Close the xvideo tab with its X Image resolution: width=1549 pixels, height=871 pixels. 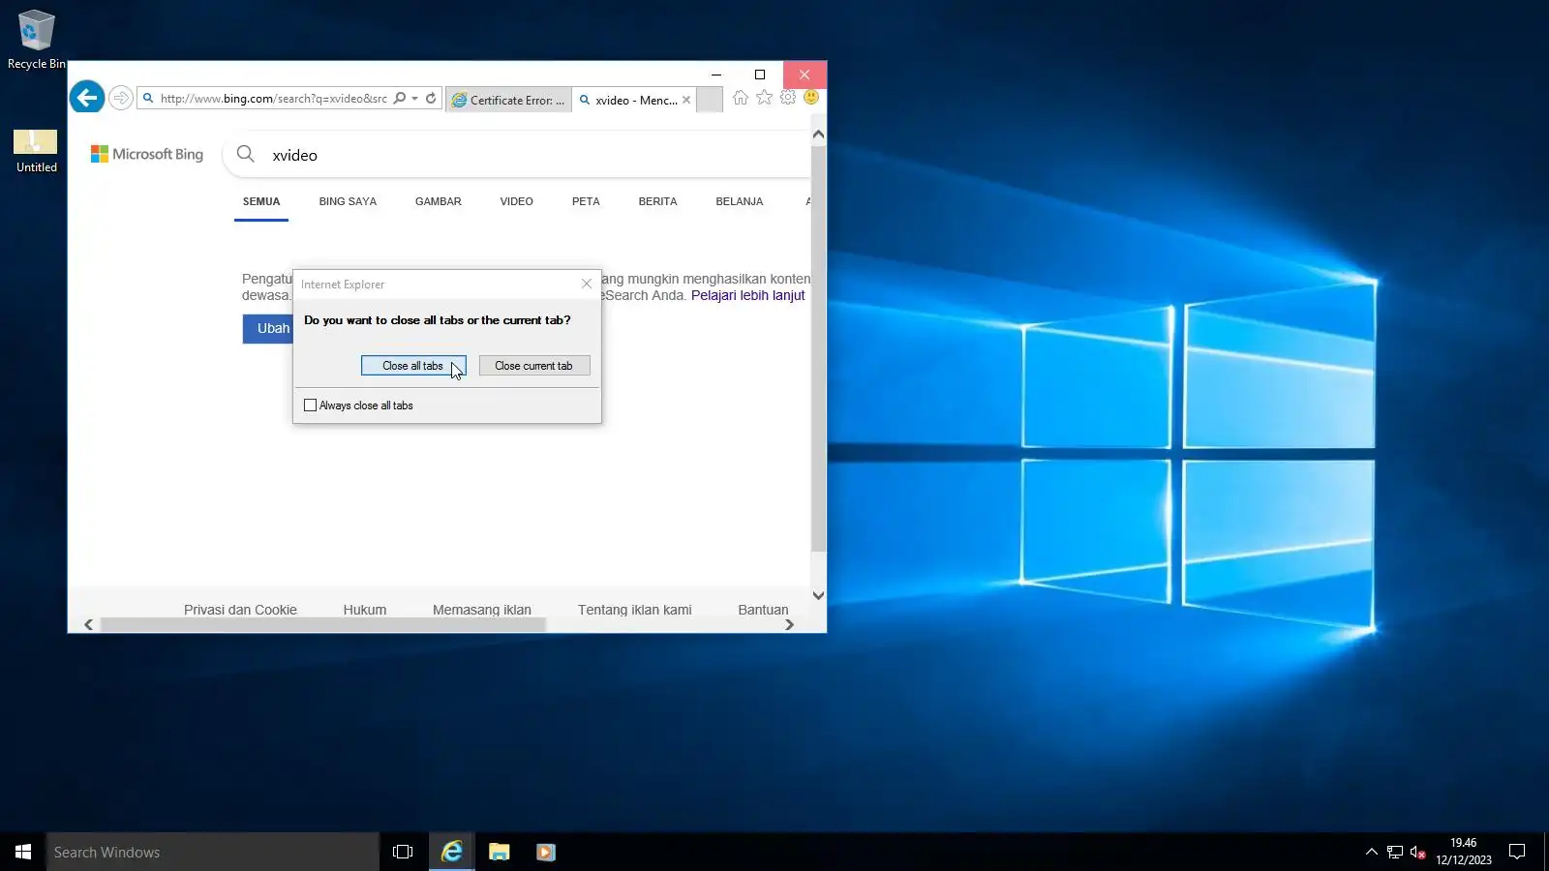(x=686, y=100)
